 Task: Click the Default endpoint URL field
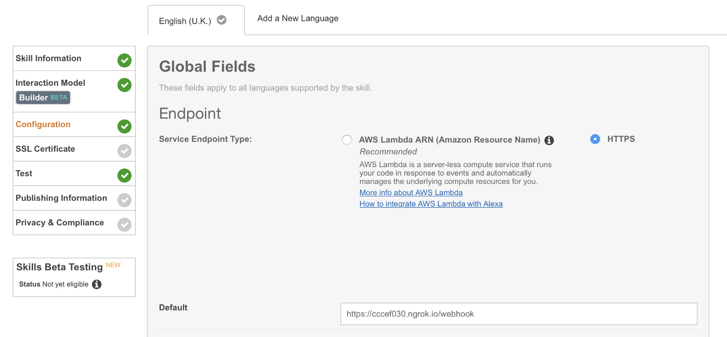coord(518,314)
